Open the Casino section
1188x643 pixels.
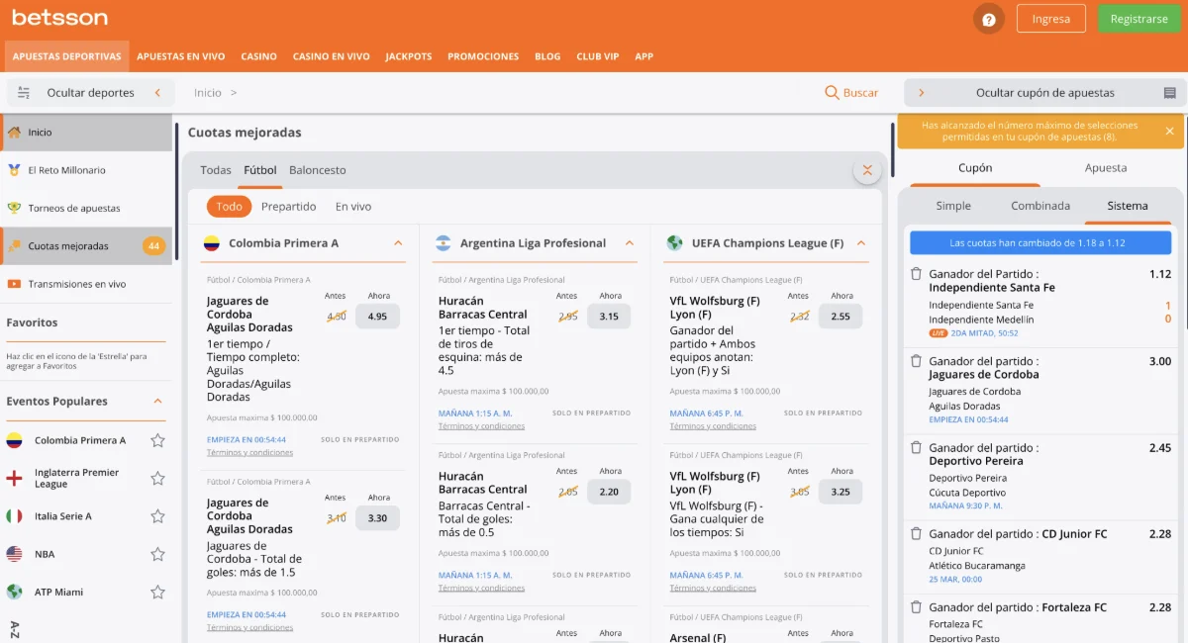coord(259,56)
